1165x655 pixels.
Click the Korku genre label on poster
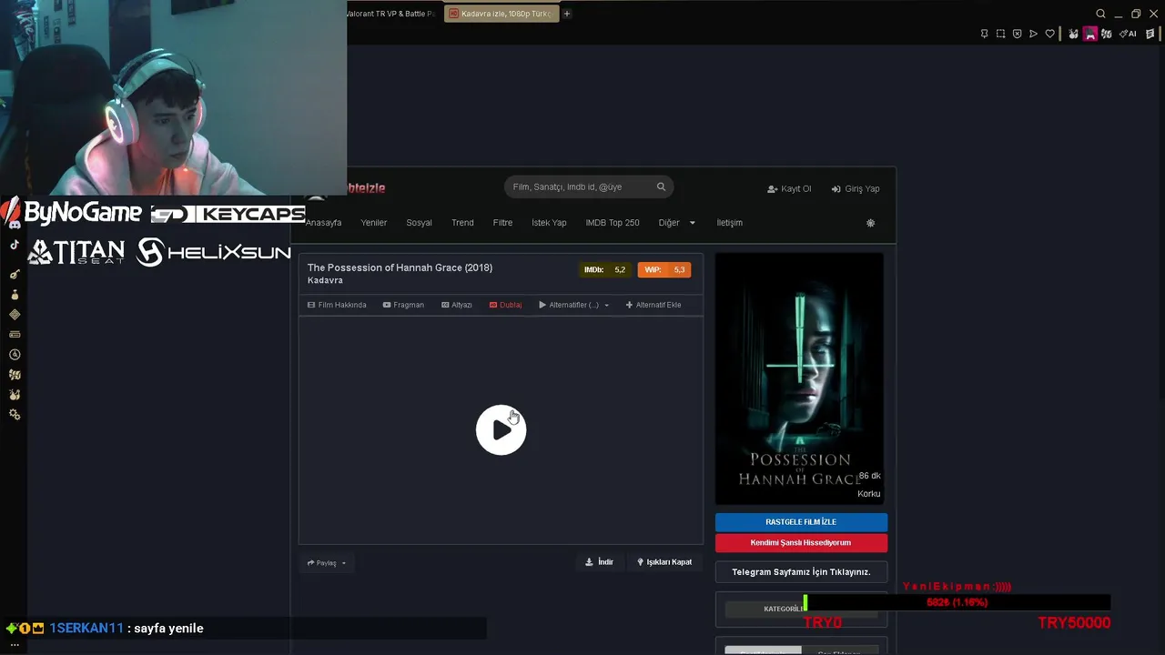coord(868,494)
